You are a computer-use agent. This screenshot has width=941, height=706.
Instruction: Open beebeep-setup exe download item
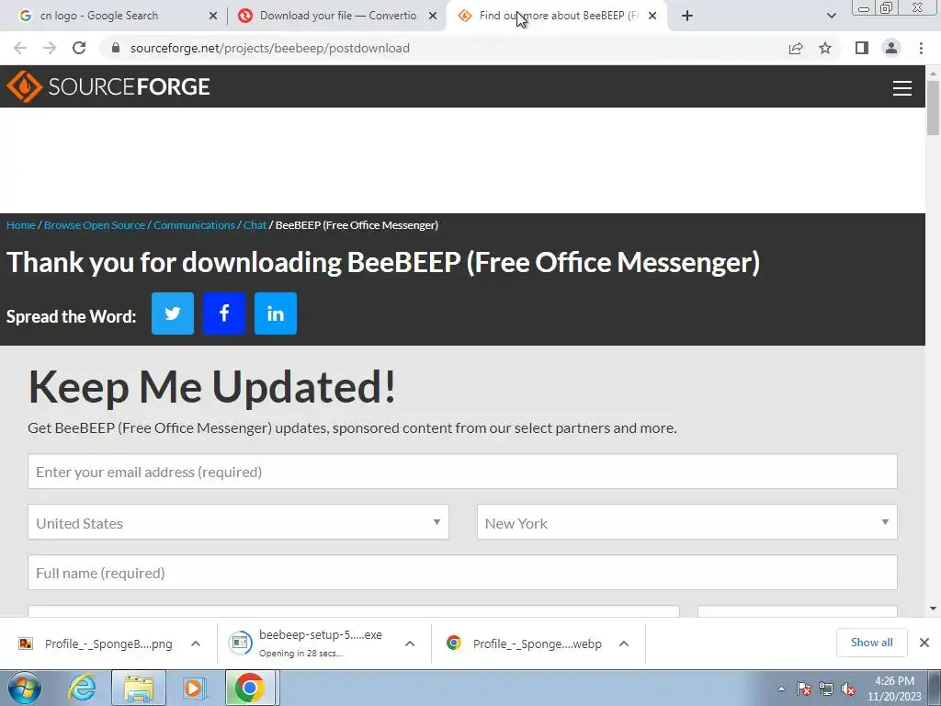tap(306, 643)
